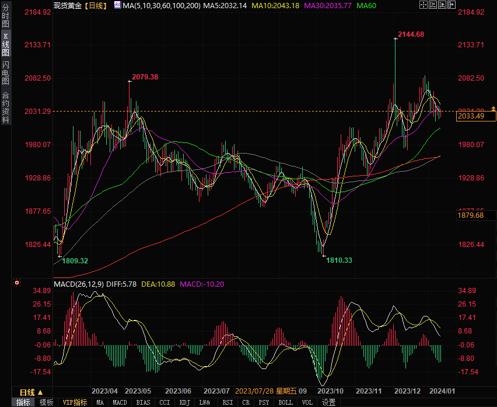The width and height of the screenshot is (497, 407).
Task: Select the 指标 bottom tab
Action: [23, 402]
